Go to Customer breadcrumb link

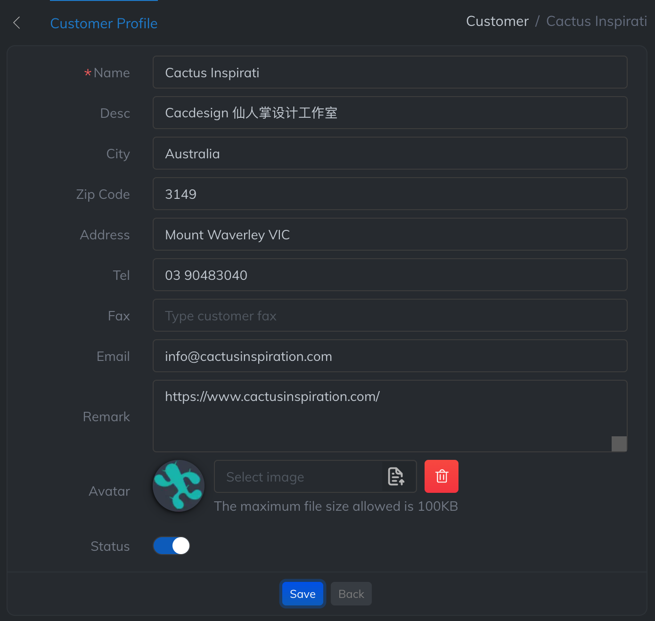coord(497,21)
